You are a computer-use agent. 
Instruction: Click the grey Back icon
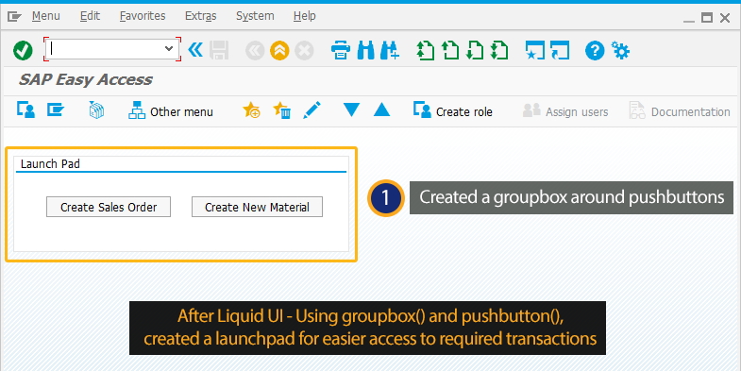click(255, 50)
